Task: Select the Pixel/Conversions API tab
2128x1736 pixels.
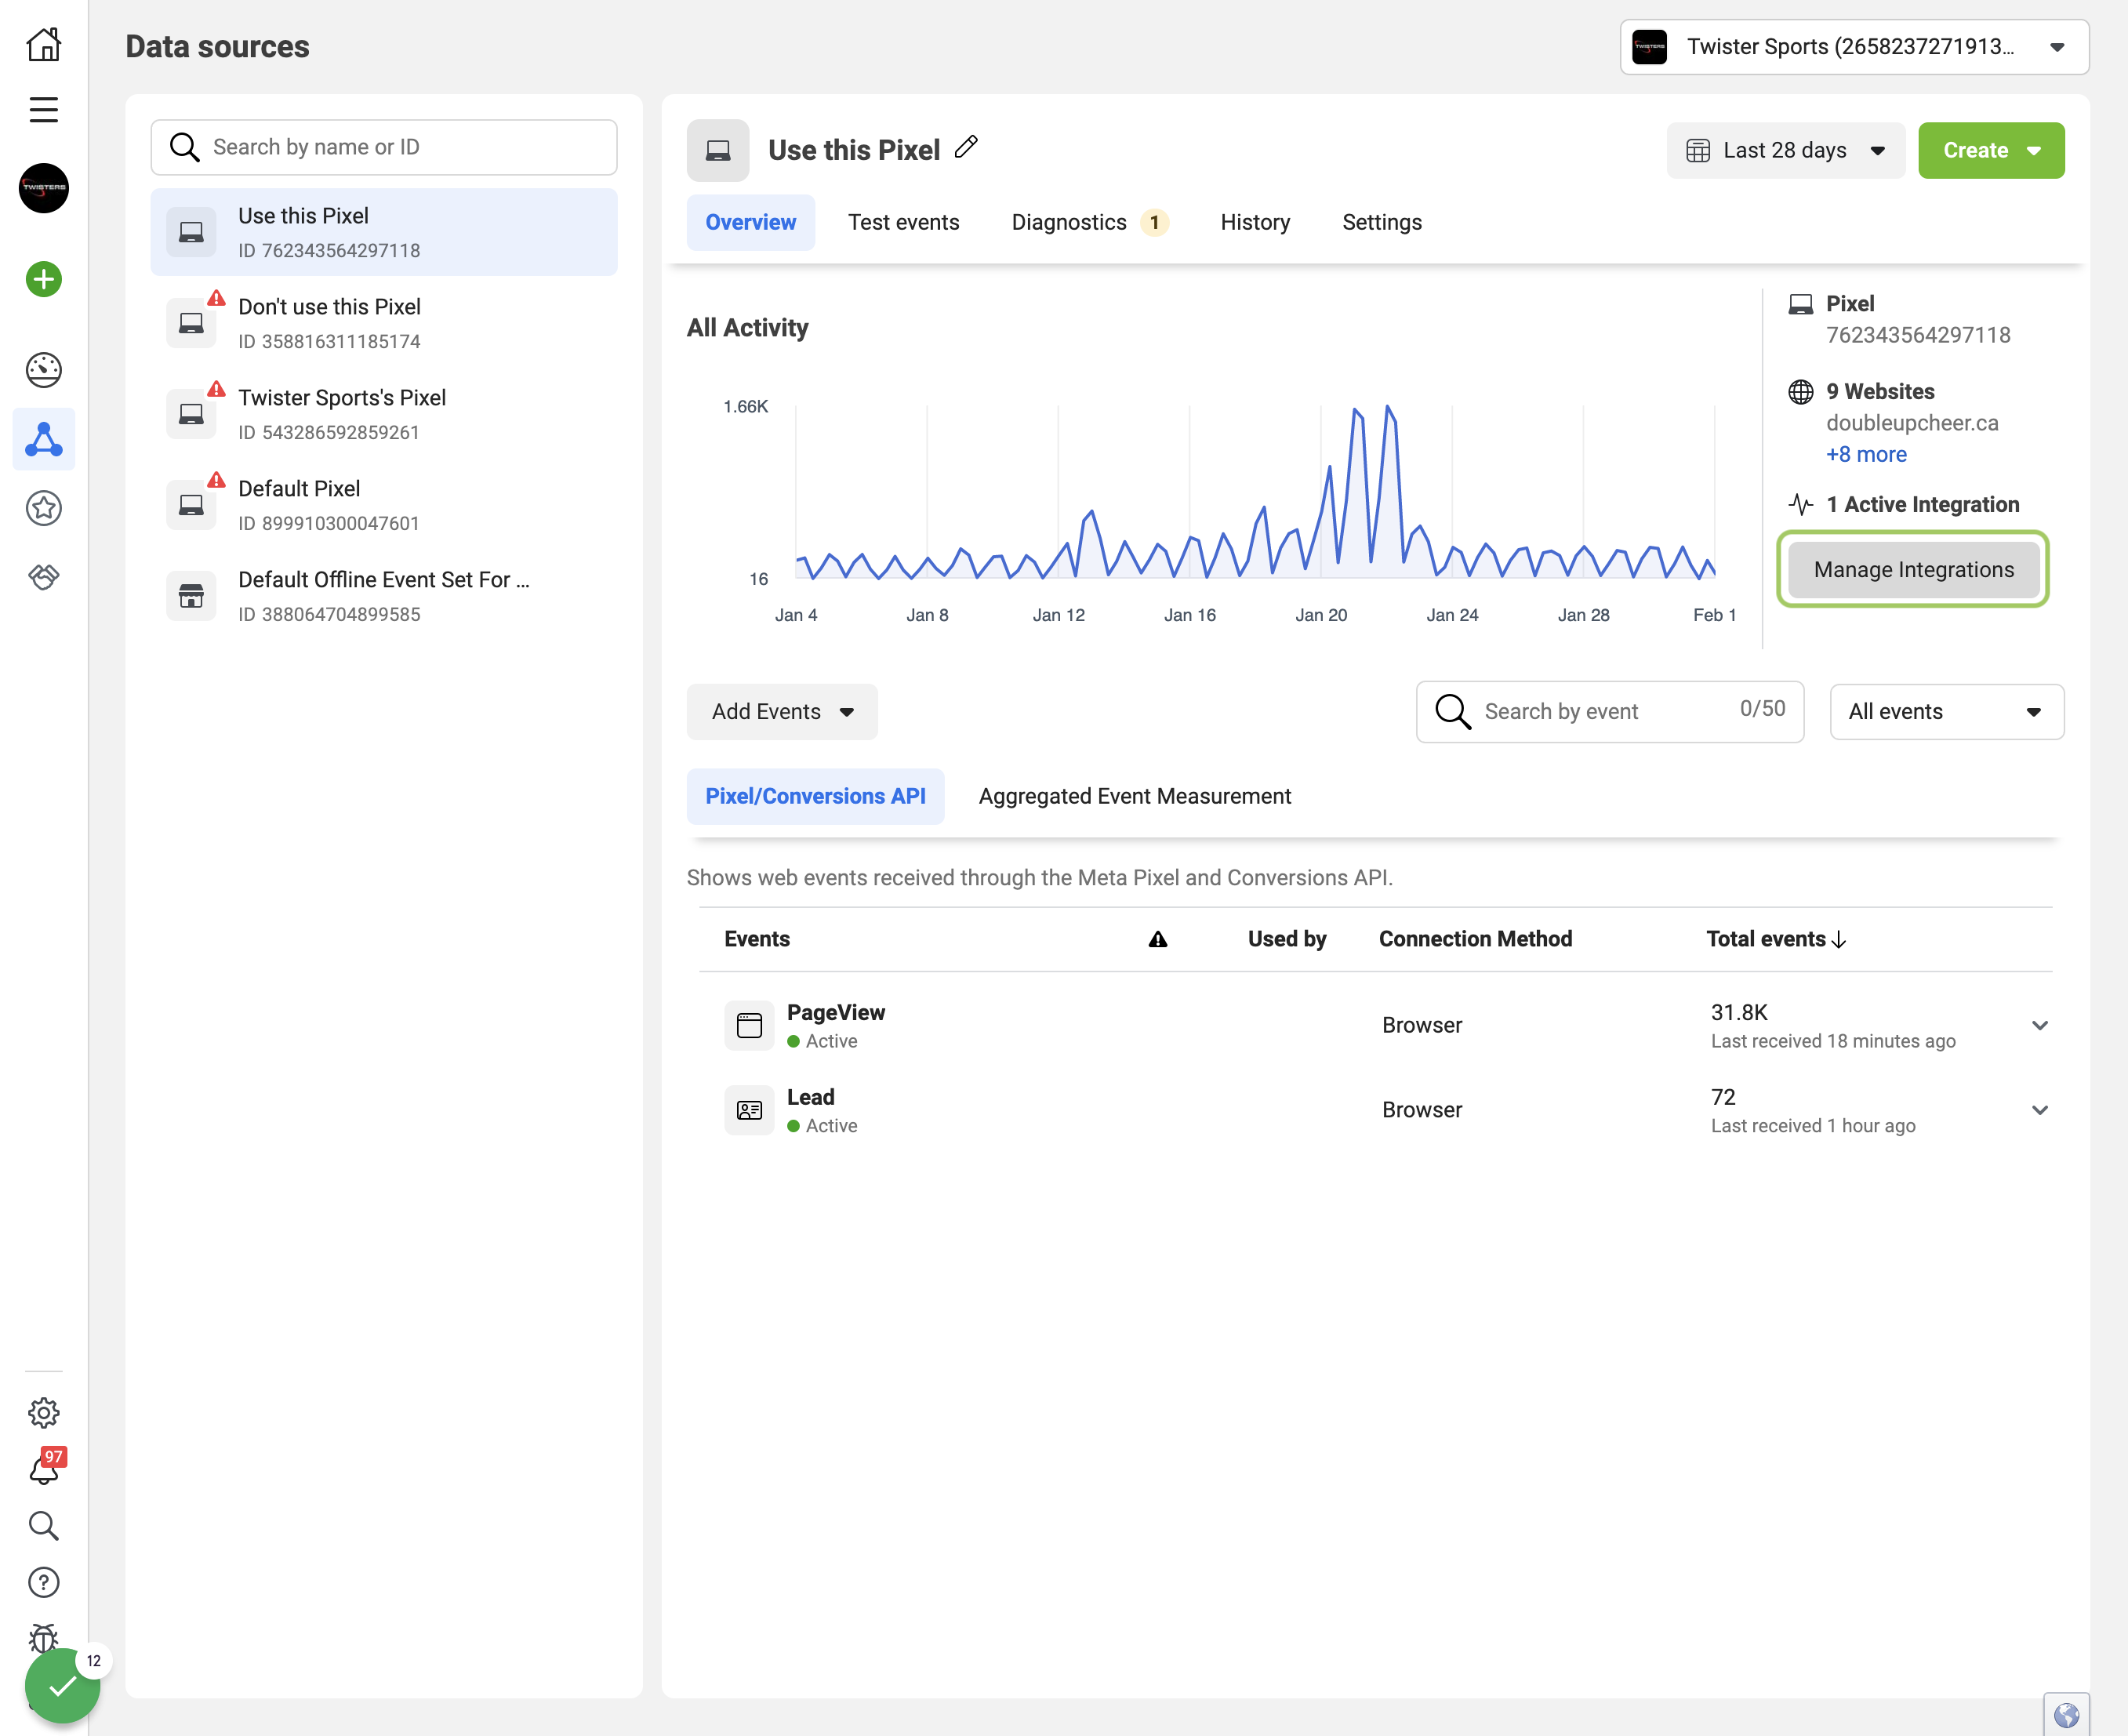Action: coord(816,796)
